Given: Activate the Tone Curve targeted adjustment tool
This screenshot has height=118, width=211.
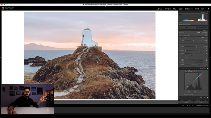Looking at the screenshot, I should click(180, 71).
